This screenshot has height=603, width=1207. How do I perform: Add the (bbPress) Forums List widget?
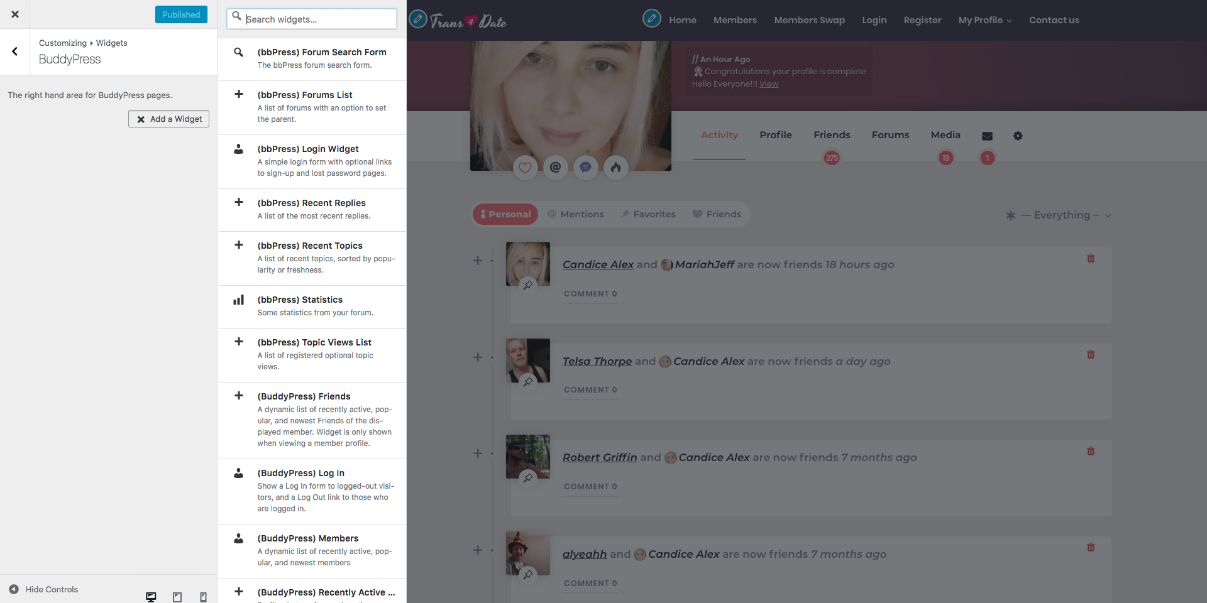312,107
